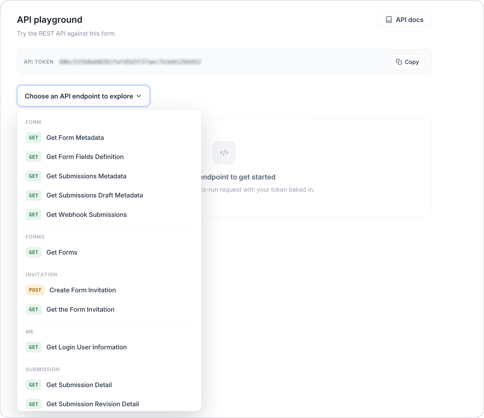Screen dimensions: 484x418
Task: Click the API playground heading
Action: pos(50,20)
